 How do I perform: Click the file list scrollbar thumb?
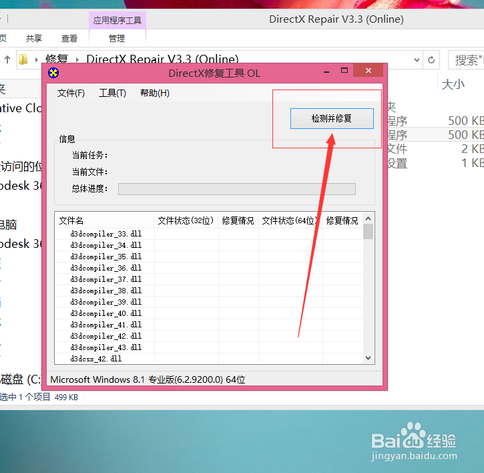point(368,231)
